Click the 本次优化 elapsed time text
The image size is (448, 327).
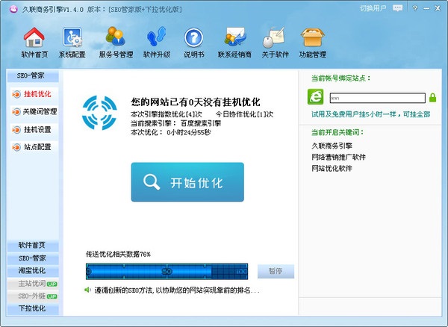tap(170, 132)
